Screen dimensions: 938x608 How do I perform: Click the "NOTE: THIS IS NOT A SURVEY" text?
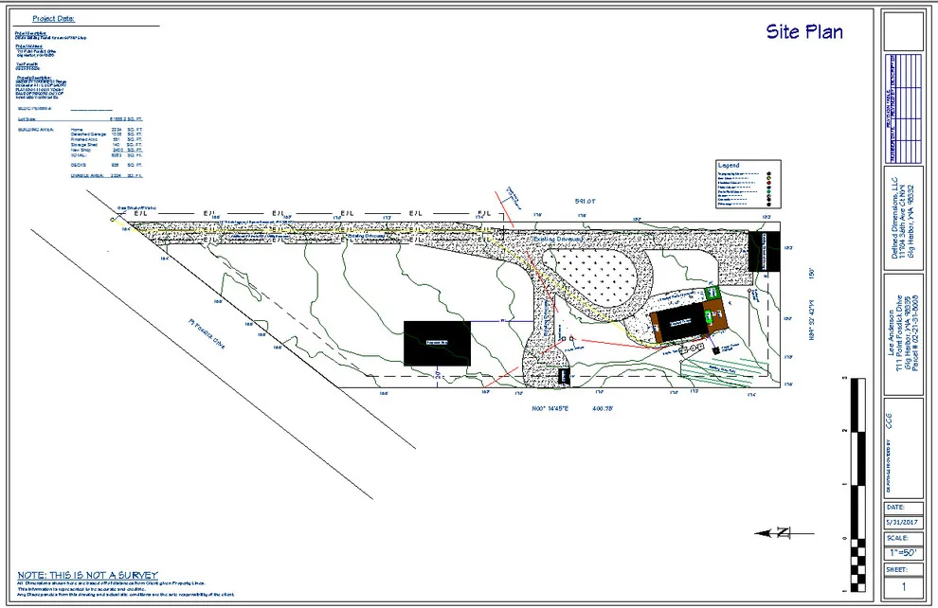[87, 575]
